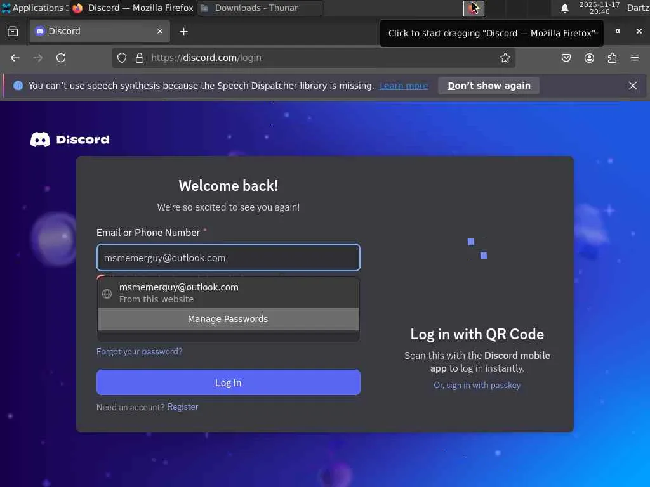Viewport: 650px width, 487px height.
Task: Click the clock date in the panel
Action: (599, 8)
